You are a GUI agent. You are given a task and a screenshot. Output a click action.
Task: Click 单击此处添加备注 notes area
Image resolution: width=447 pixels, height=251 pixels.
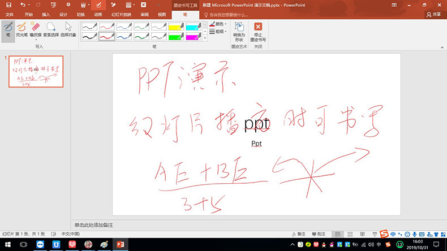93,225
